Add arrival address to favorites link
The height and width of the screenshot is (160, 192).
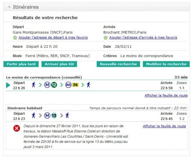(143, 38)
